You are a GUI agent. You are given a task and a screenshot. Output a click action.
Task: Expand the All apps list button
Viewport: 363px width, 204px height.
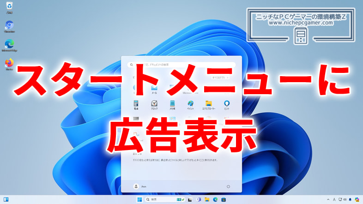point(219,78)
